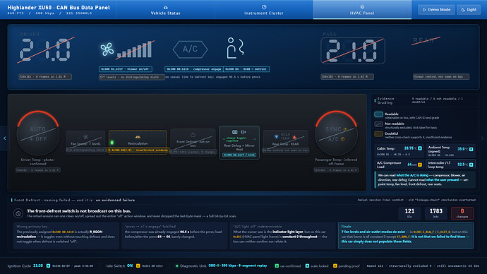Click the Intercooler / LT loop temp card
Image resolution: width=487 pixels, height=274 pixels.
[451, 165]
